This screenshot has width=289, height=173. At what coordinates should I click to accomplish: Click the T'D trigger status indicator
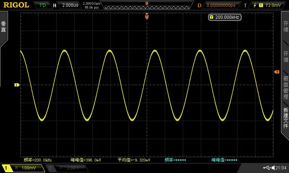click(x=42, y=5)
